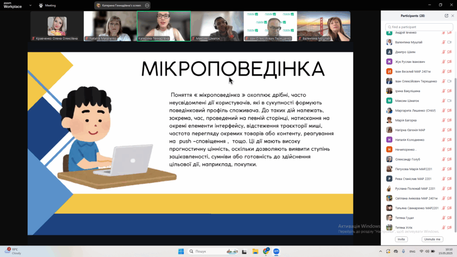Click the muted mic icon for Дмитро Шиян

(x=443, y=52)
